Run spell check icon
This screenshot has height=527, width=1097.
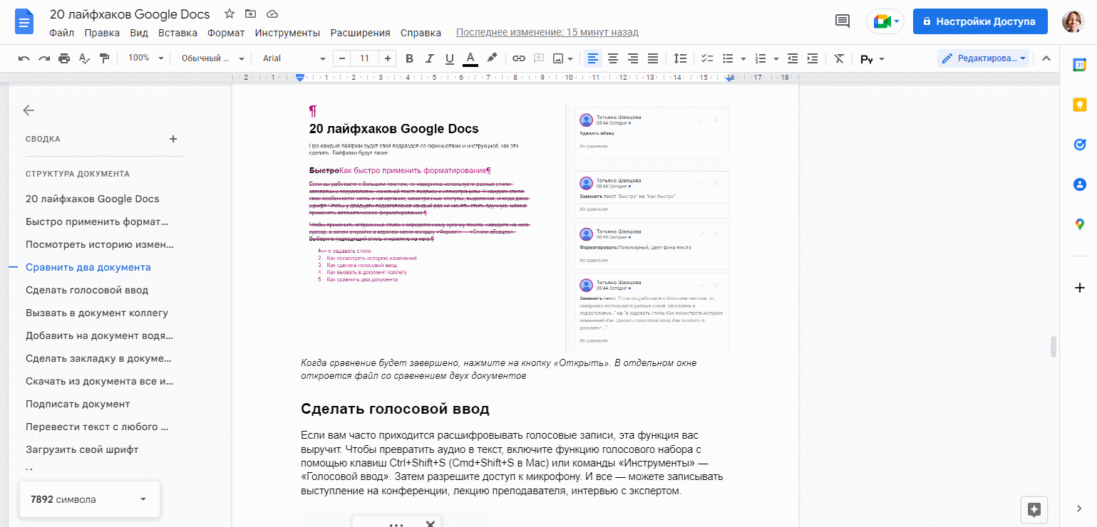[x=84, y=58]
